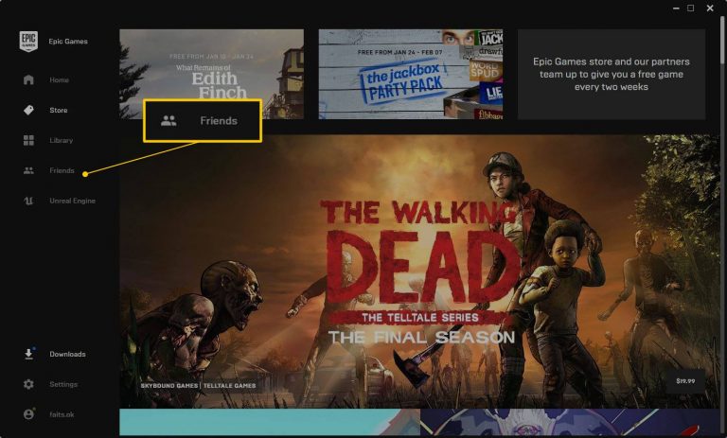Click the $19.99 price tag
This screenshot has height=438, width=727.
point(685,381)
